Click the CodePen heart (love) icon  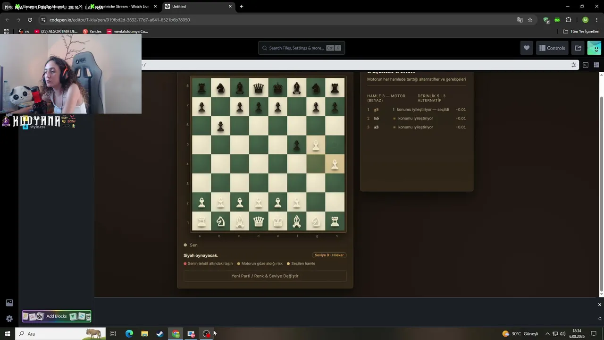tap(527, 48)
